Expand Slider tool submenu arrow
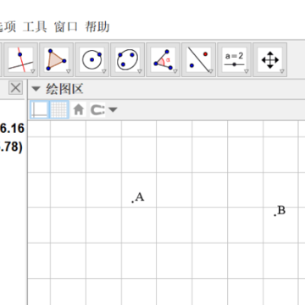This screenshot has height=305, width=305. (x=247, y=71)
